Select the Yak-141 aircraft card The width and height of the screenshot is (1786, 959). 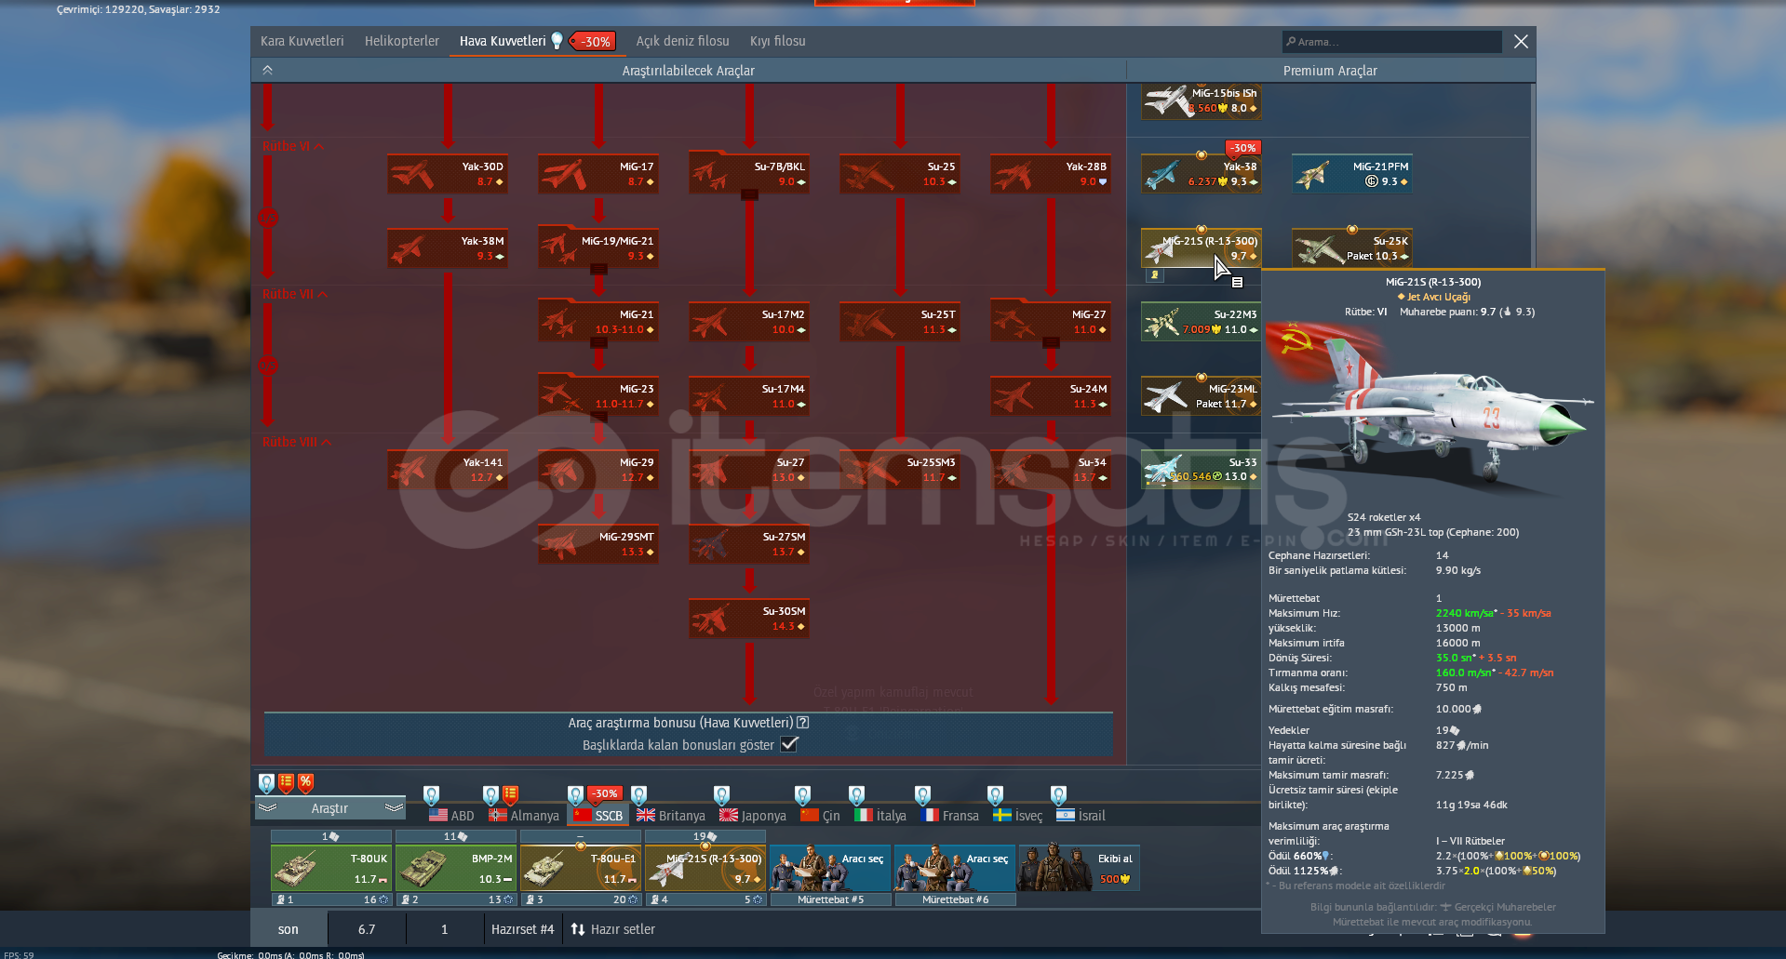(x=448, y=470)
